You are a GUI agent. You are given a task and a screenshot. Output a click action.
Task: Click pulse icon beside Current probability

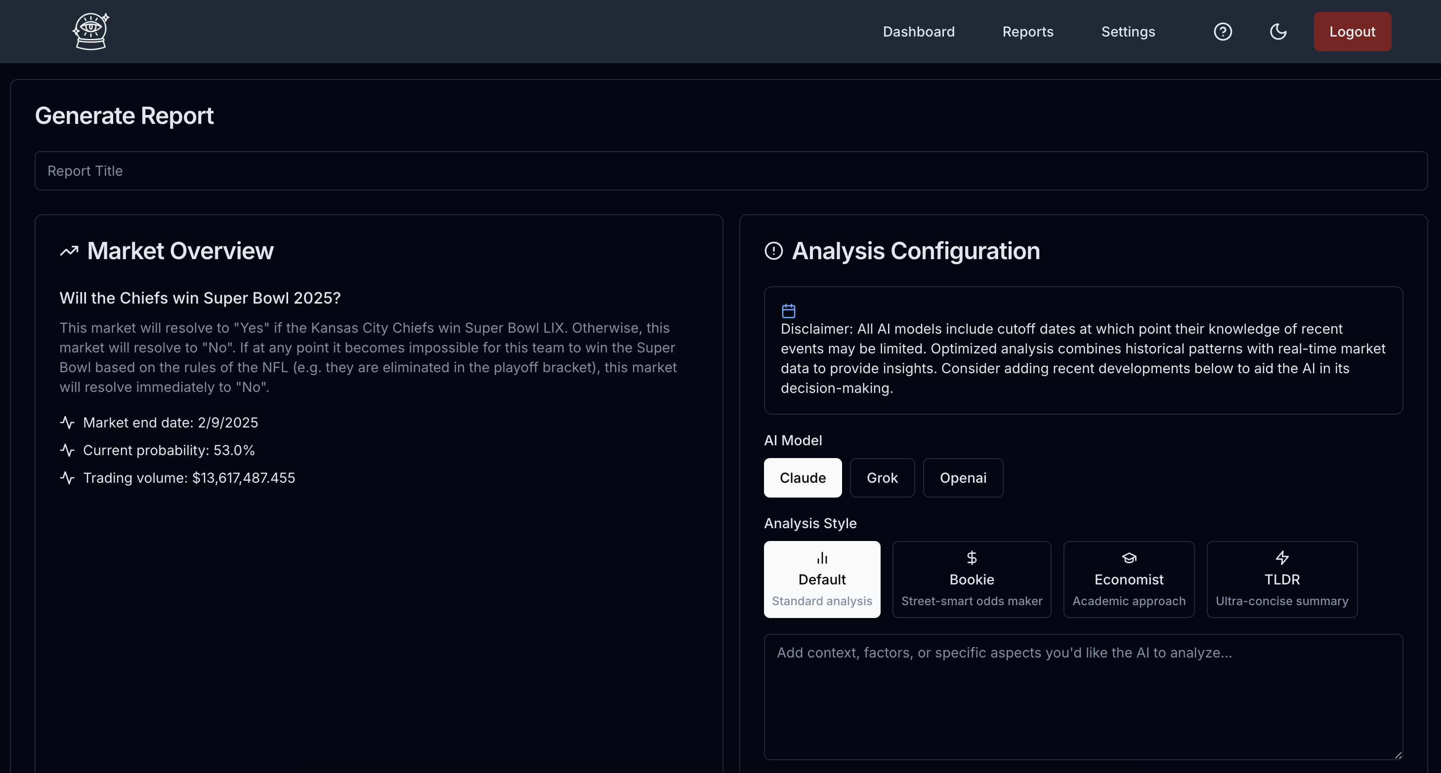(x=67, y=450)
